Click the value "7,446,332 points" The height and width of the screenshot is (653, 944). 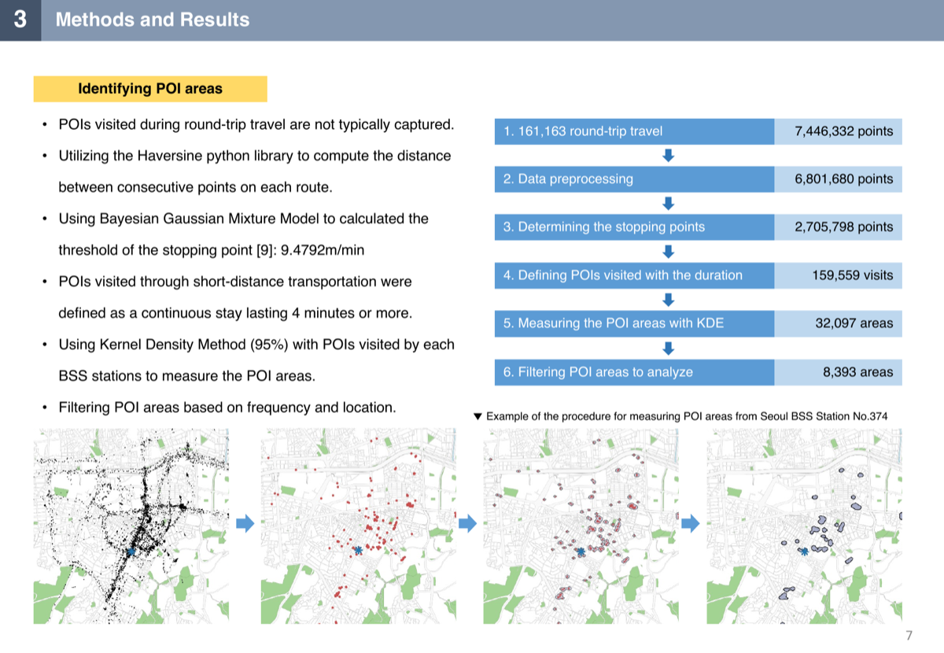coord(839,131)
